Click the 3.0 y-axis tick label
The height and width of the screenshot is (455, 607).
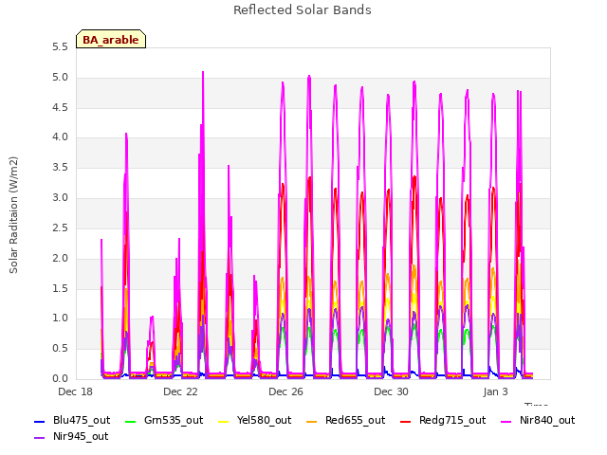tap(60, 198)
